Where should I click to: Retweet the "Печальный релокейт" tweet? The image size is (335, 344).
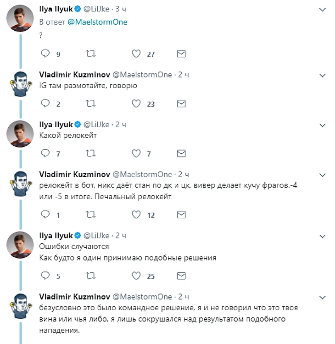[x=91, y=215]
